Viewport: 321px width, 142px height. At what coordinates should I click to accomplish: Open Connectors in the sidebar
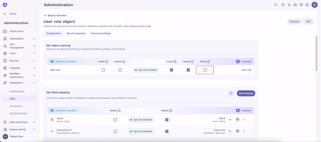click(16, 106)
